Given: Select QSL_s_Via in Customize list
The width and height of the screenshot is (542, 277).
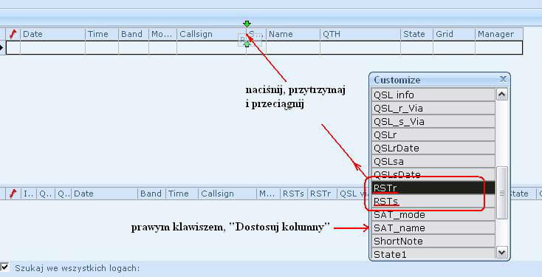Looking at the screenshot, I should (x=433, y=121).
